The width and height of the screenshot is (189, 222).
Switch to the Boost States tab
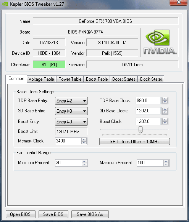click(124, 79)
